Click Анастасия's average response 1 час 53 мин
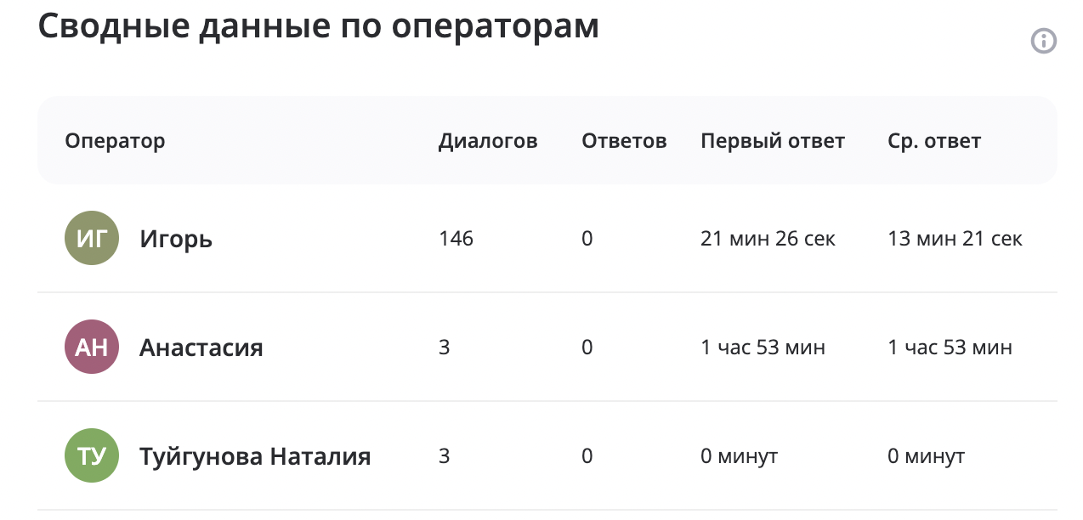 pos(950,348)
